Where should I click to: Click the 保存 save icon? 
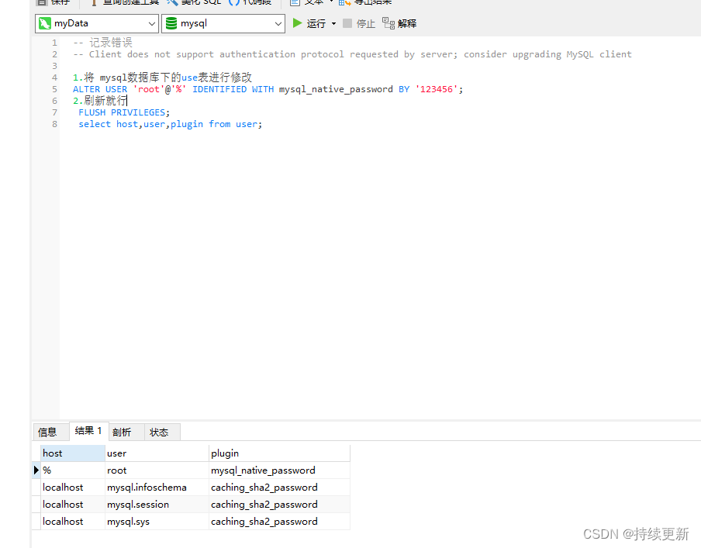click(x=43, y=3)
